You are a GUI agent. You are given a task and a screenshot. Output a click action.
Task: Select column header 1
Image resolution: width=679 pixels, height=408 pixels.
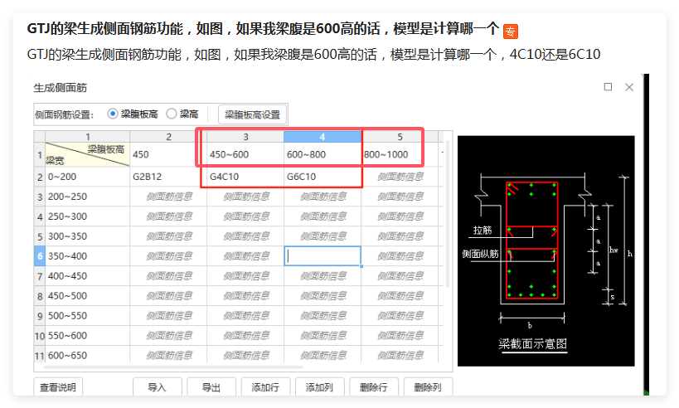click(88, 137)
